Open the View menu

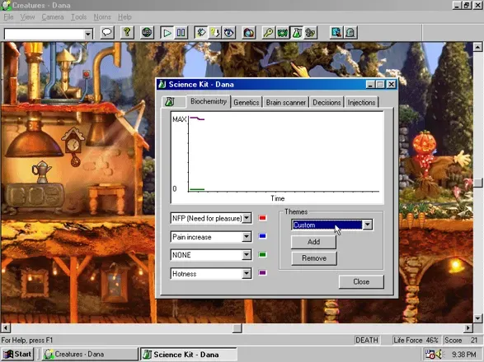(x=27, y=17)
